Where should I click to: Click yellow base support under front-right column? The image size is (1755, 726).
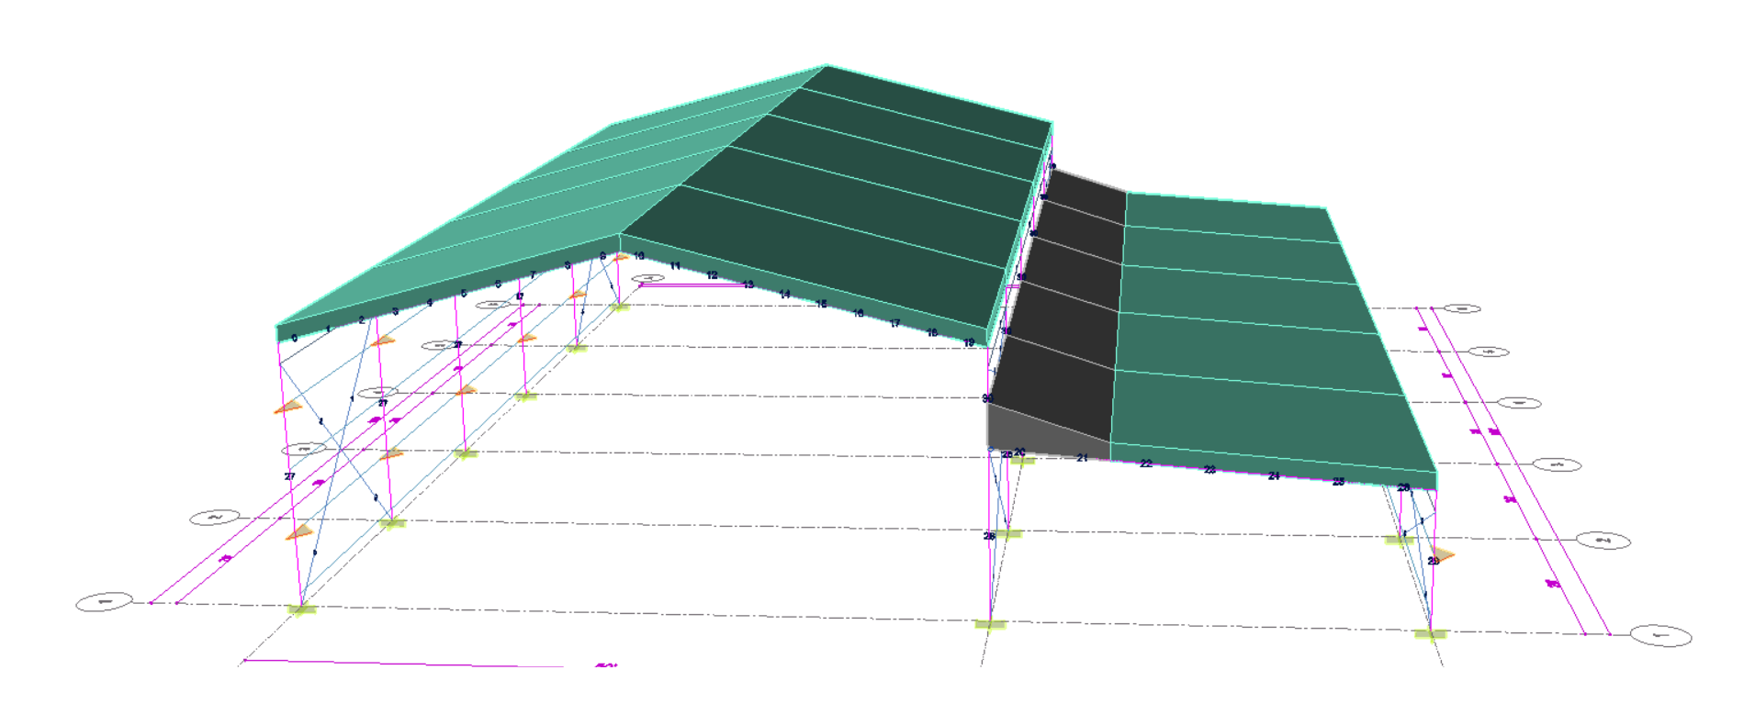point(1430,634)
